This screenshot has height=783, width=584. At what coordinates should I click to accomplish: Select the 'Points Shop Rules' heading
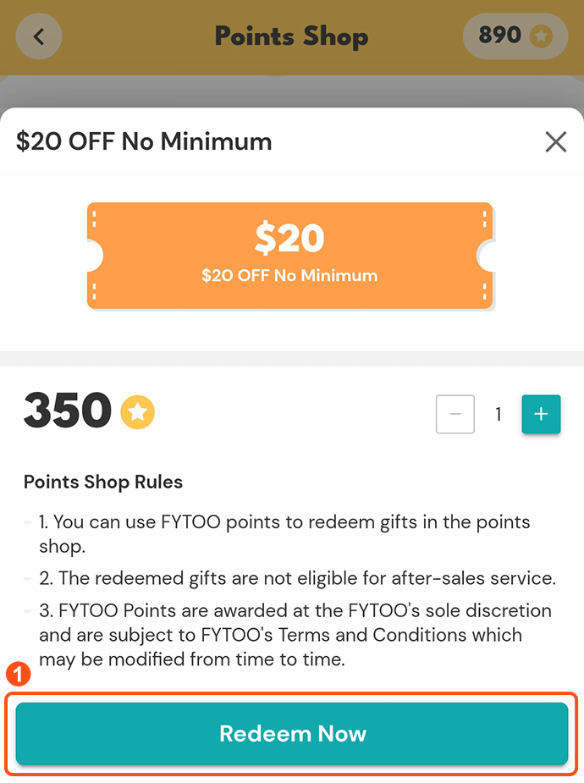click(x=102, y=482)
